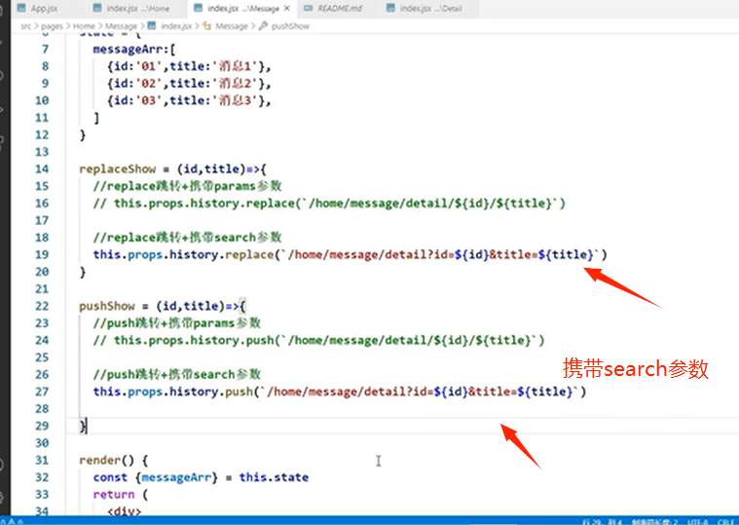This screenshot has height=525, width=739.
Task: Click the breadcrumb index.jsx file icon
Action: click(x=152, y=25)
